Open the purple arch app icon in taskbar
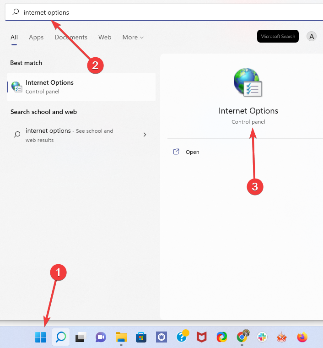The width and height of the screenshot is (323, 348). [161, 337]
